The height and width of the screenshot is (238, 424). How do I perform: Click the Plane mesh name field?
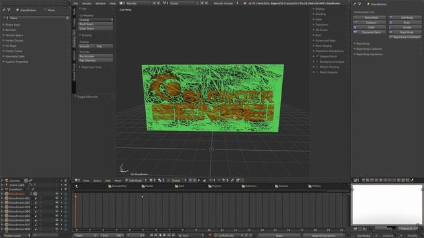coord(37,18)
